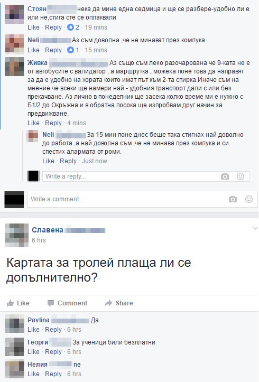Open emoji picker in comment box

248,199
